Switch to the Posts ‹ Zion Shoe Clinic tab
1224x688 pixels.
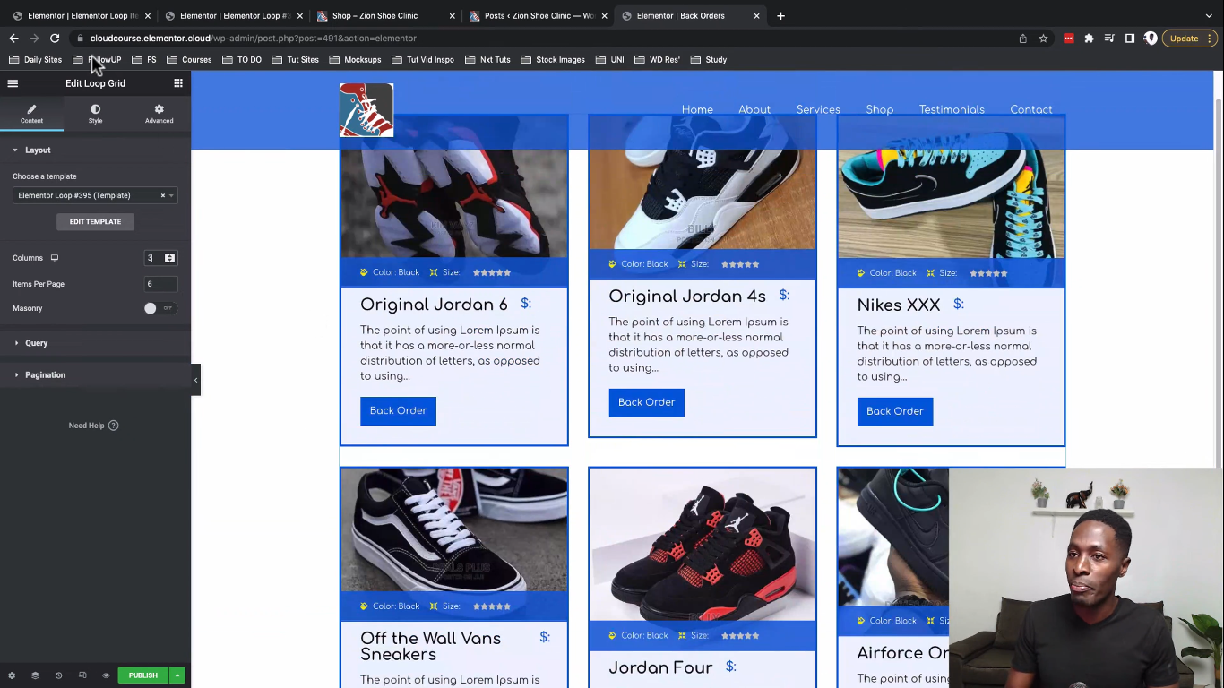tap(536, 16)
